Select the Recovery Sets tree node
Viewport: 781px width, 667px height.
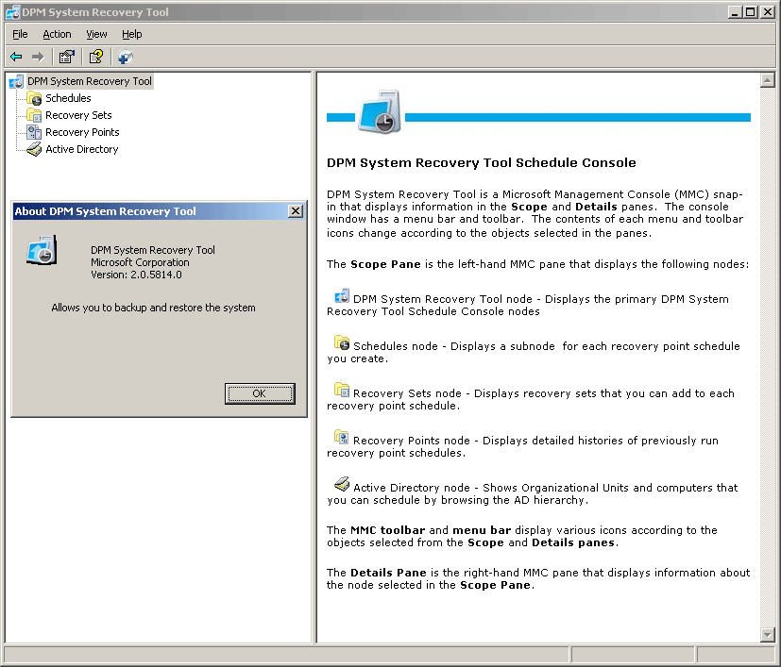point(78,115)
